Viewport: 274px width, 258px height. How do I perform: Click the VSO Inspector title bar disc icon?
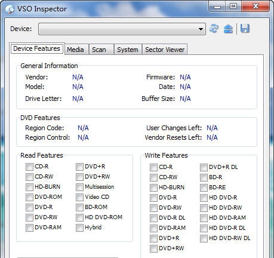[x=10, y=9]
